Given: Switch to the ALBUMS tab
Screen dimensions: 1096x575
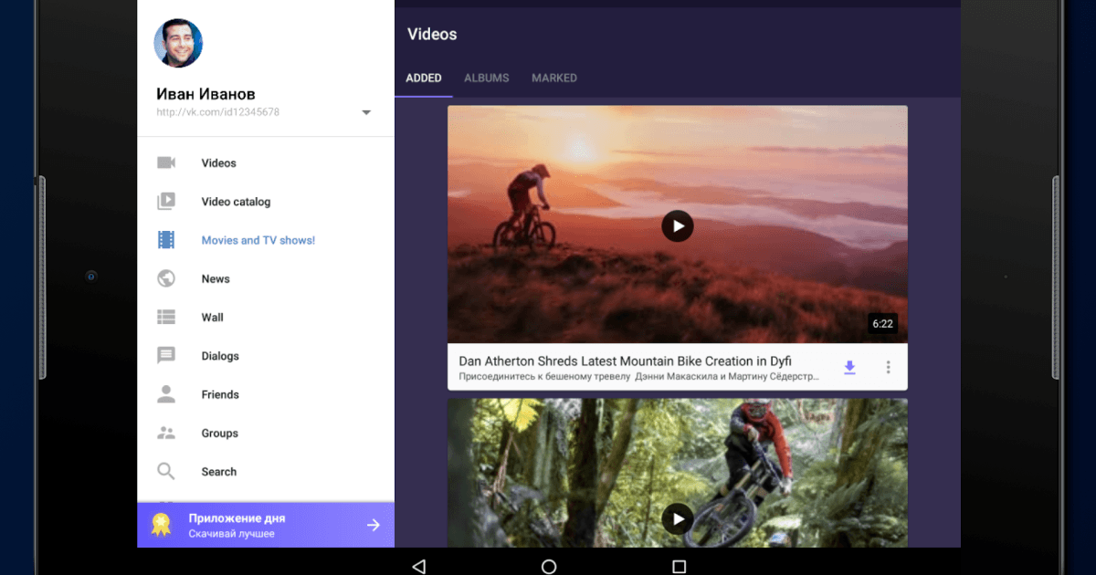Looking at the screenshot, I should (486, 78).
